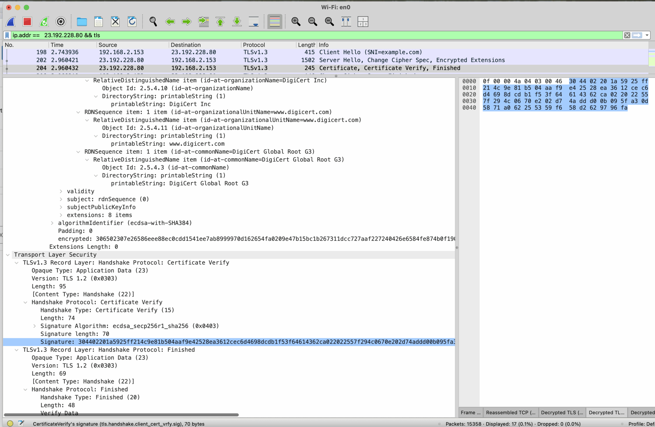Switch to Reassembled TCP tab
The width and height of the screenshot is (655, 427).
pos(510,412)
